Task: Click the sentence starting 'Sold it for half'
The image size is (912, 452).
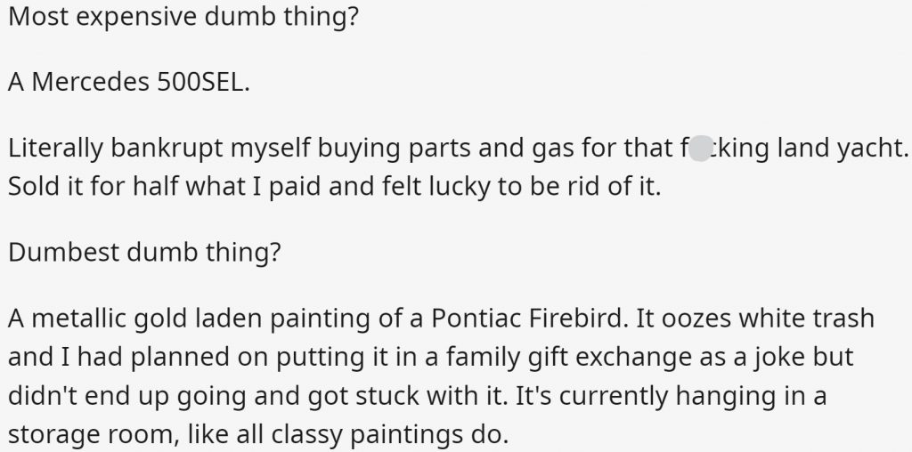Action: (x=335, y=187)
